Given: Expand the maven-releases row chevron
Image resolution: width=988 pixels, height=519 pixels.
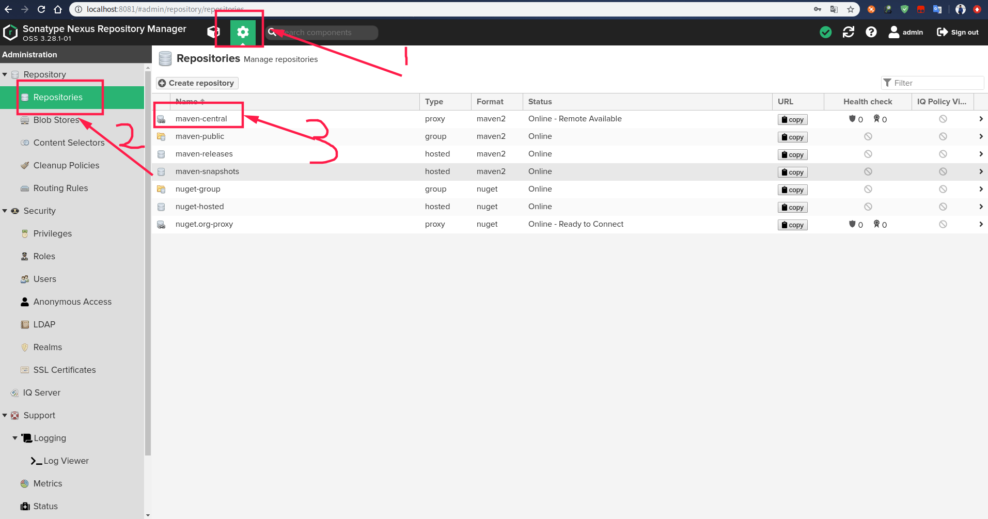Looking at the screenshot, I should 981,154.
